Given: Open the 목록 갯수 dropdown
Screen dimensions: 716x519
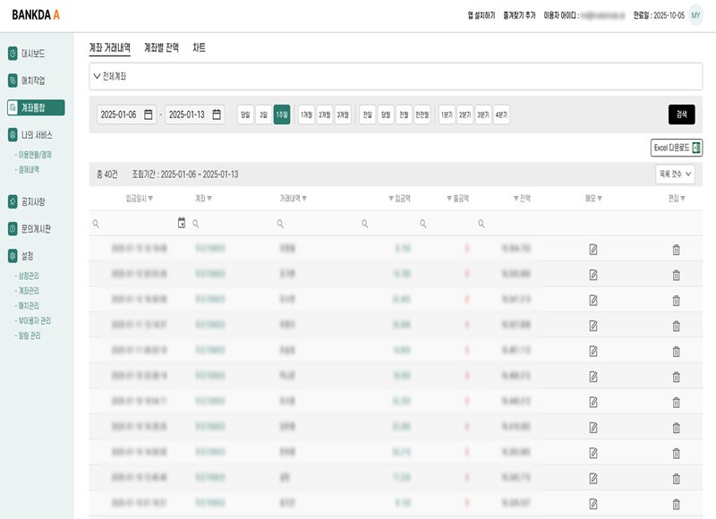Looking at the screenshot, I should [676, 174].
